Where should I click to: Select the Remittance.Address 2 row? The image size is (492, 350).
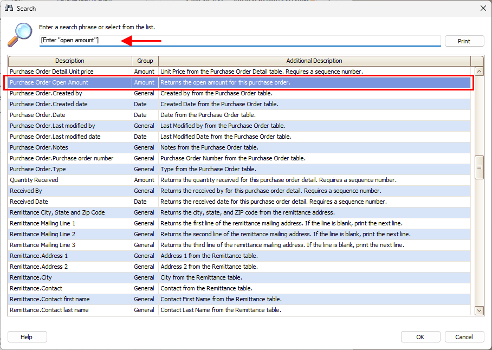click(239, 267)
